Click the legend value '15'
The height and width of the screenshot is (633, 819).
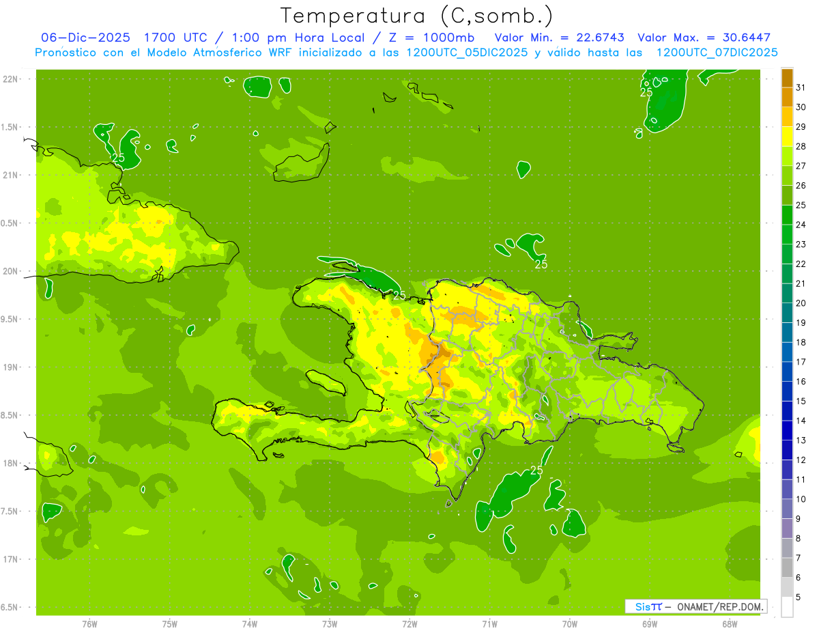click(x=801, y=401)
